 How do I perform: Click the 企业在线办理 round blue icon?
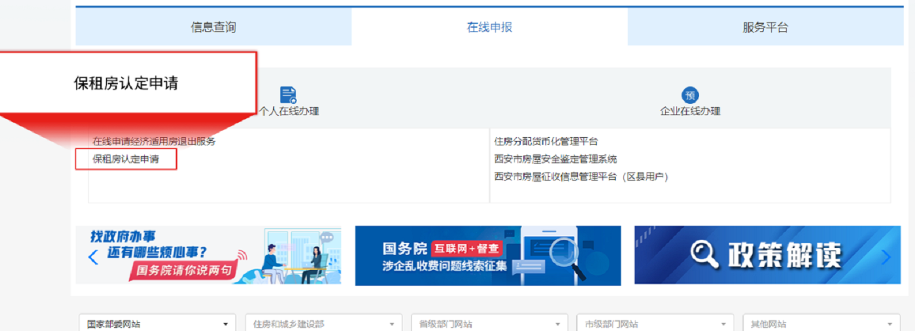click(690, 96)
